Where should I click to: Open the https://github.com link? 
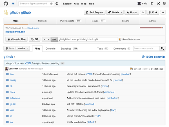point(15,32)
